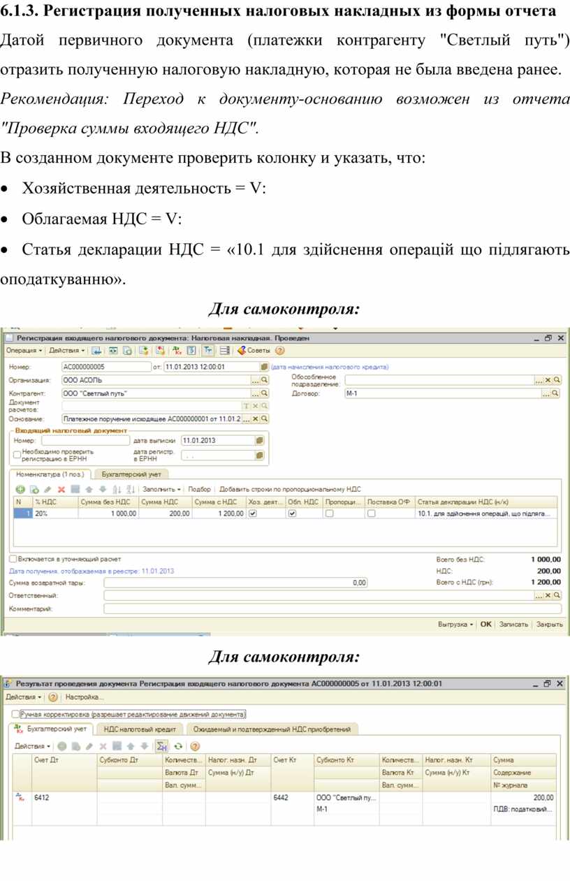Expand the Заполнить dropdown
Screen dimensions: 570x881
[x=161, y=490]
